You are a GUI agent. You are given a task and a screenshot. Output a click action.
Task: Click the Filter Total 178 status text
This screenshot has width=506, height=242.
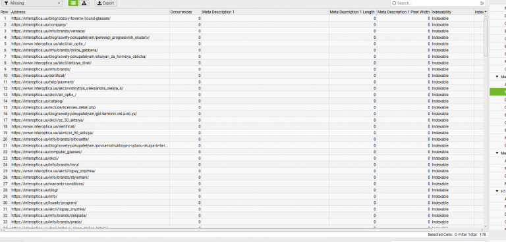472,235
